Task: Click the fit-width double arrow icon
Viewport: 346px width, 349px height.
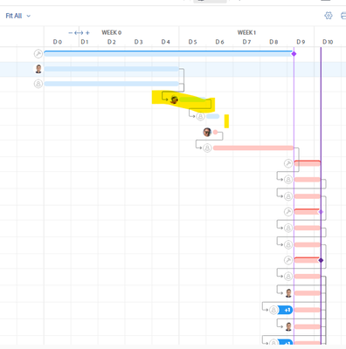Action: [79, 33]
